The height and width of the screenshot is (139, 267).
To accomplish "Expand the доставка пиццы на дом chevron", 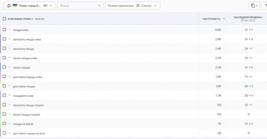I will pos(10,133).
